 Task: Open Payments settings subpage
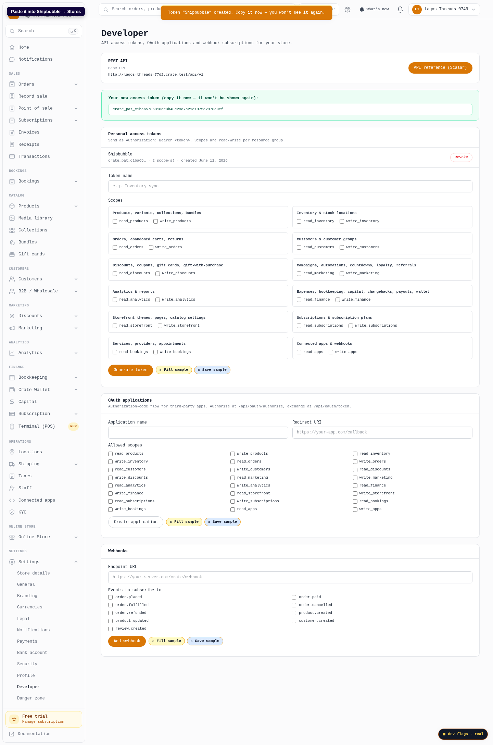tap(27, 641)
